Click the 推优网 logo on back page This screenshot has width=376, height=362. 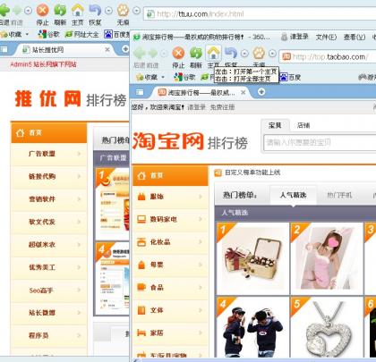tap(48, 98)
